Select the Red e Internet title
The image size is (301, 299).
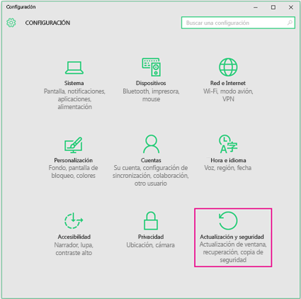click(x=228, y=83)
